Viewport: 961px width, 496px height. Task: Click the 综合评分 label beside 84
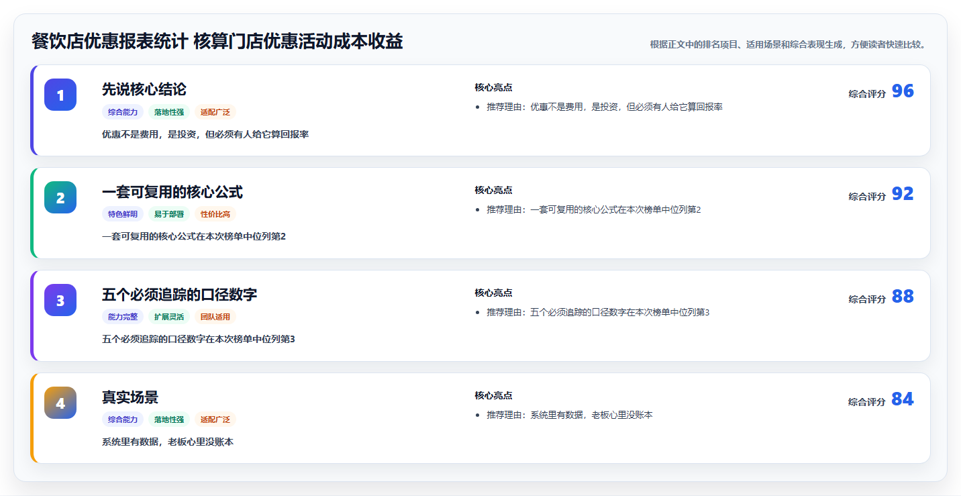tap(867, 402)
